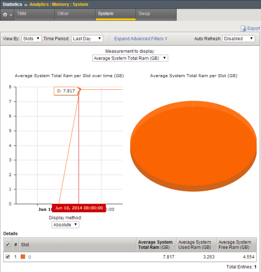The height and width of the screenshot is (272, 261).
Task: Switch to the Swap tab
Action: [156, 14]
